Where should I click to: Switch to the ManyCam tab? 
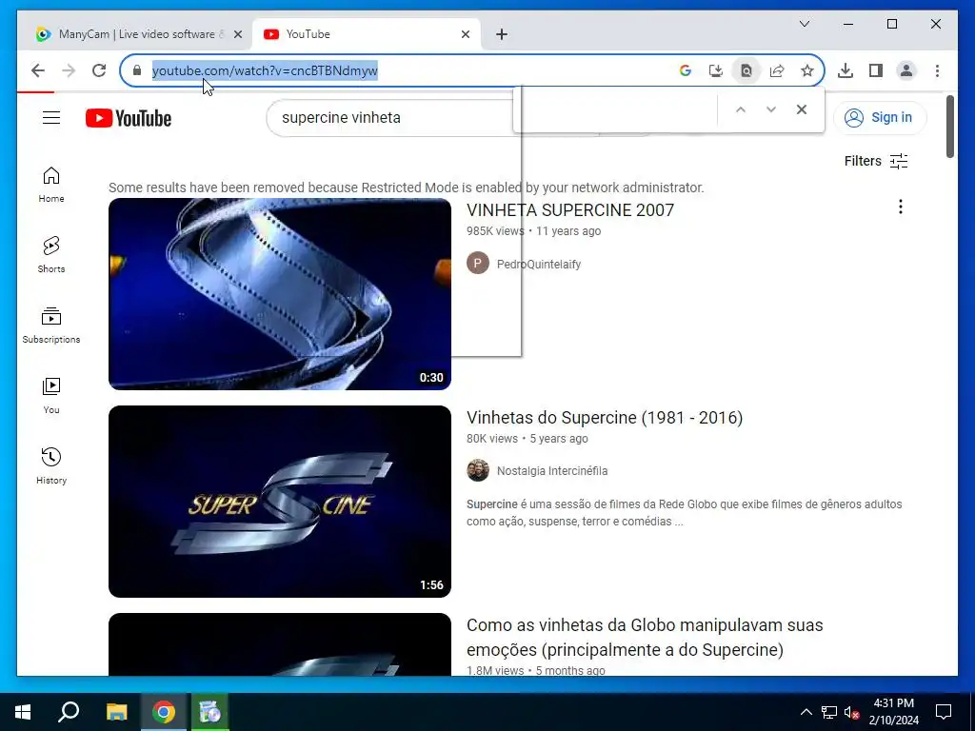[135, 34]
